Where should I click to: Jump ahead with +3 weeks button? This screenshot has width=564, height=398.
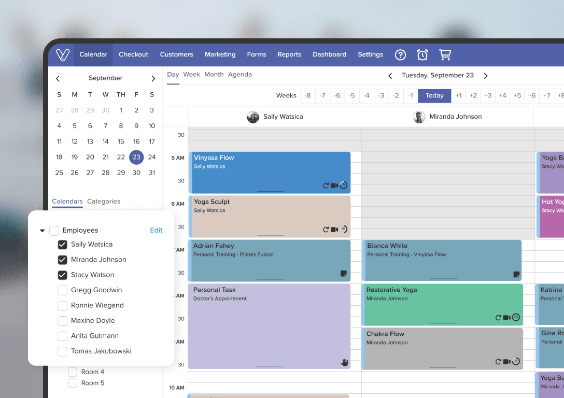pyautogui.click(x=487, y=95)
